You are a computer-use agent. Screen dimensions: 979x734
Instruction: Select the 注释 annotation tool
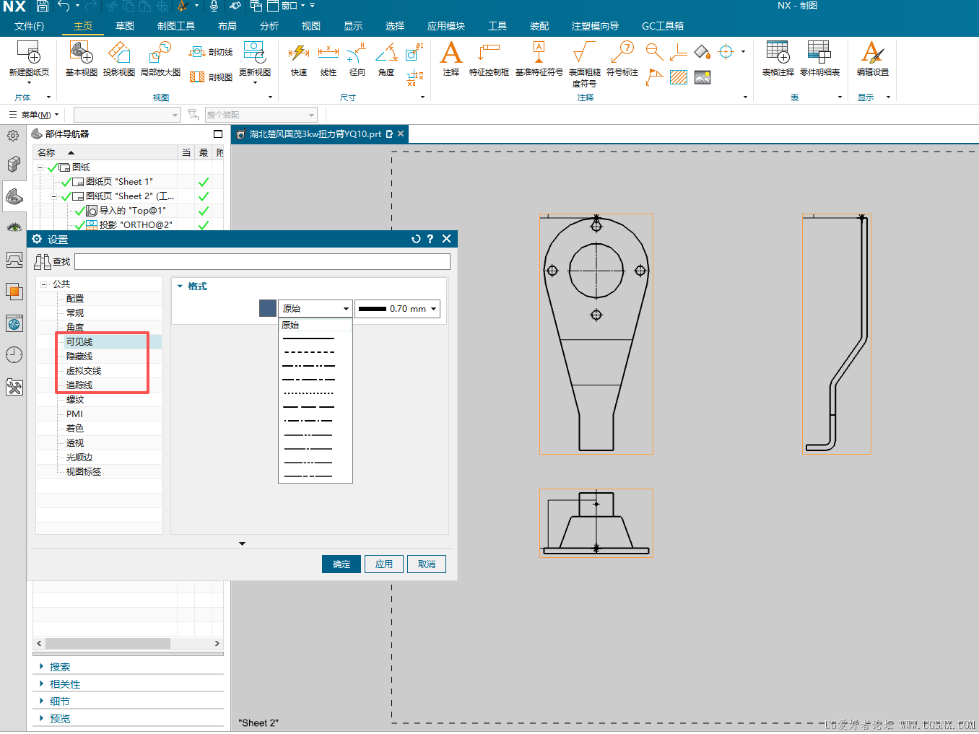point(451,54)
